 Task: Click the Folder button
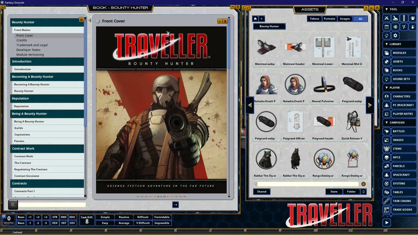[x=351, y=191]
